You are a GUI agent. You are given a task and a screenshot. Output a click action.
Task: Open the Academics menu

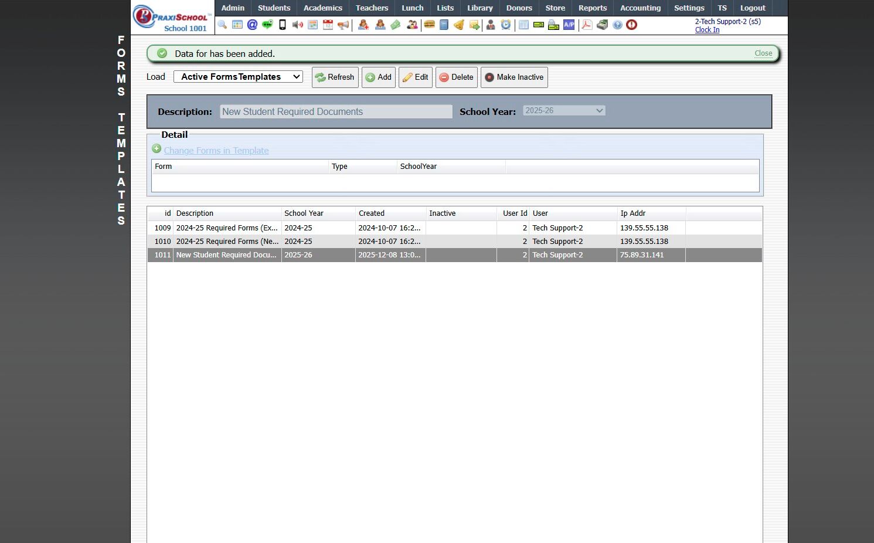point(322,8)
